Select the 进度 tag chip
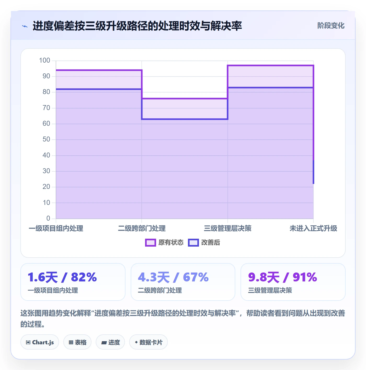 point(110,342)
